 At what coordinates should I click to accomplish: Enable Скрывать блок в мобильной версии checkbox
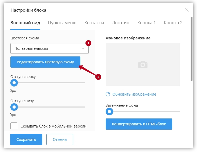point(14,126)
